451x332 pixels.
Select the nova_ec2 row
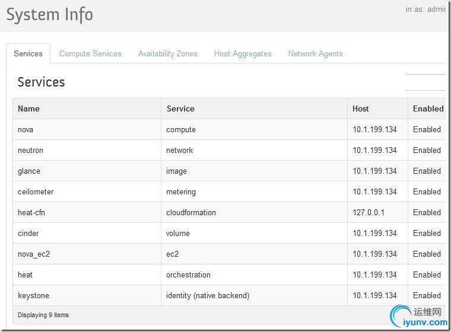click(x=33, y=254)
